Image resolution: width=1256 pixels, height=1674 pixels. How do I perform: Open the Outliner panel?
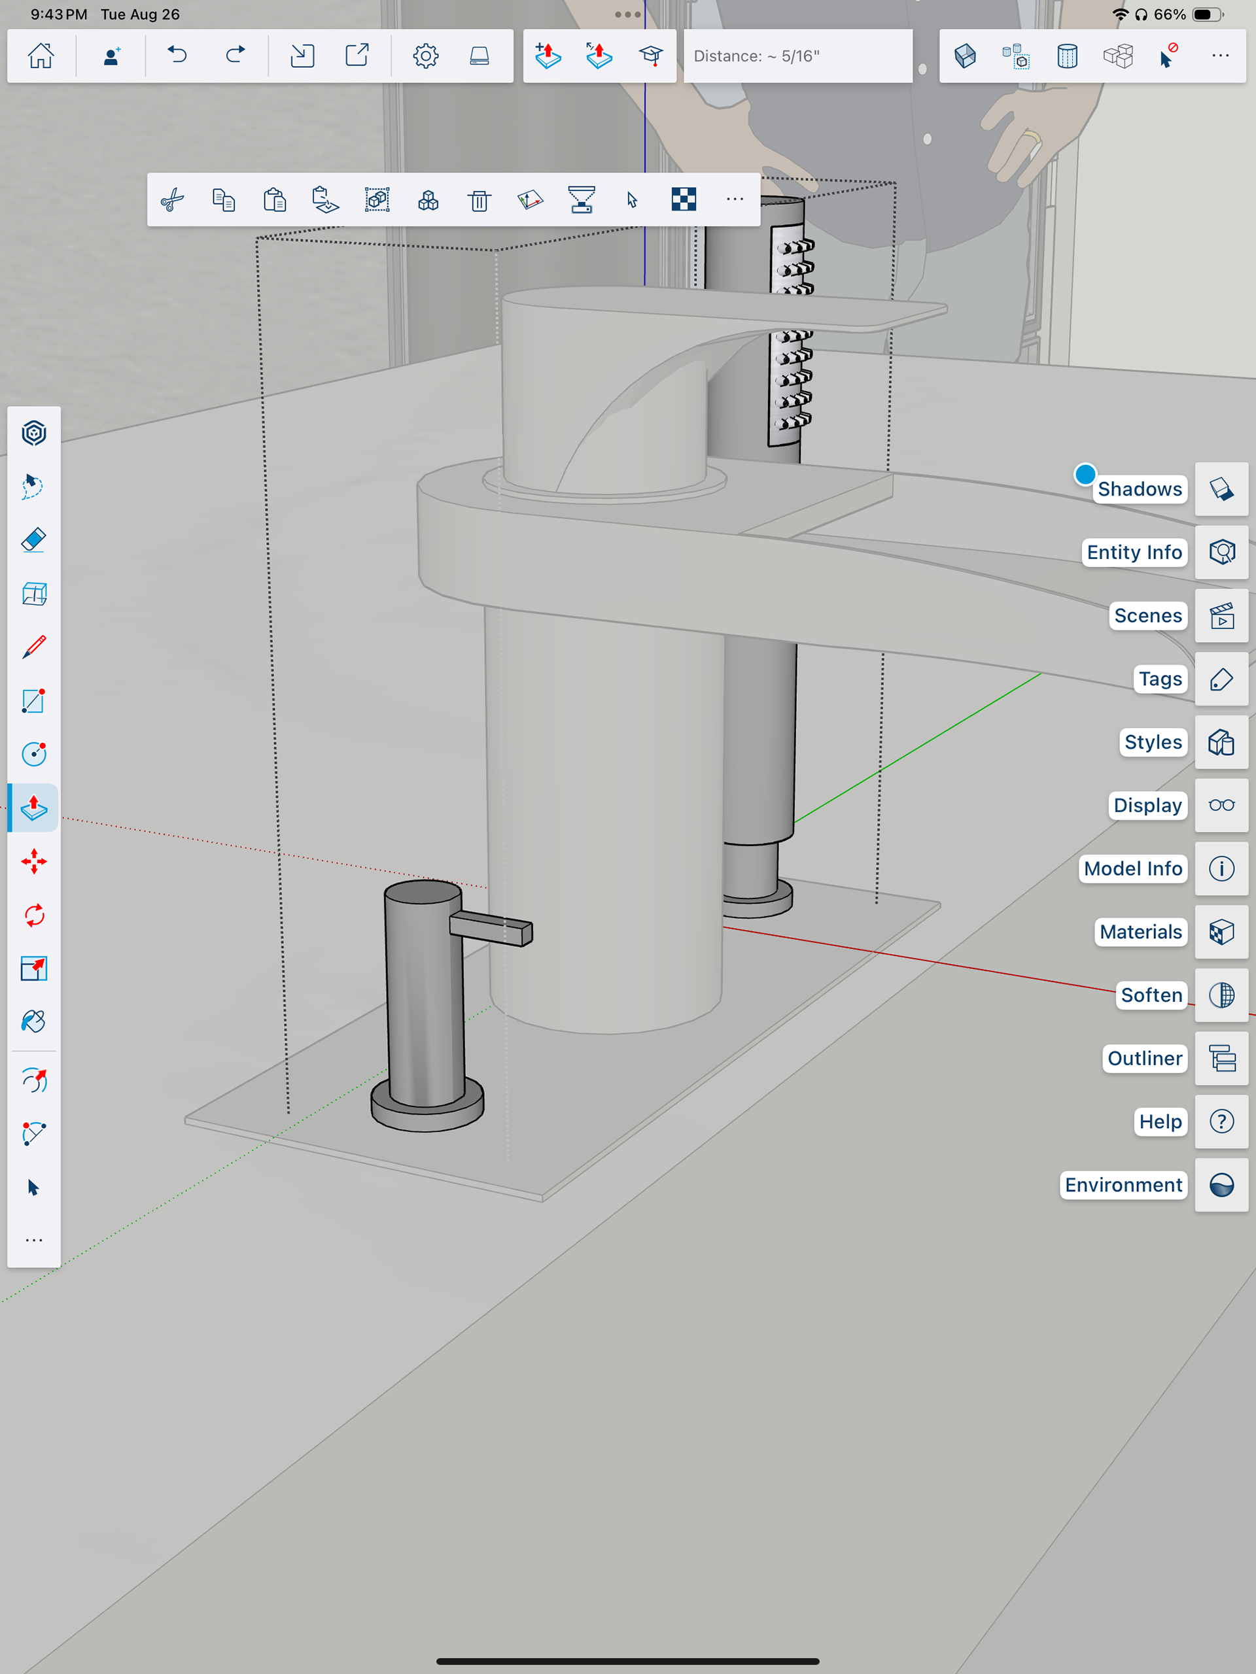tap(1221, 1058)
